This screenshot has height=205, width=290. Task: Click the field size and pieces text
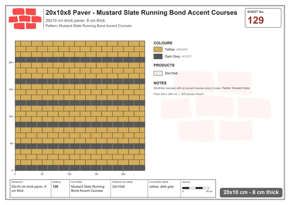(178, 94)
